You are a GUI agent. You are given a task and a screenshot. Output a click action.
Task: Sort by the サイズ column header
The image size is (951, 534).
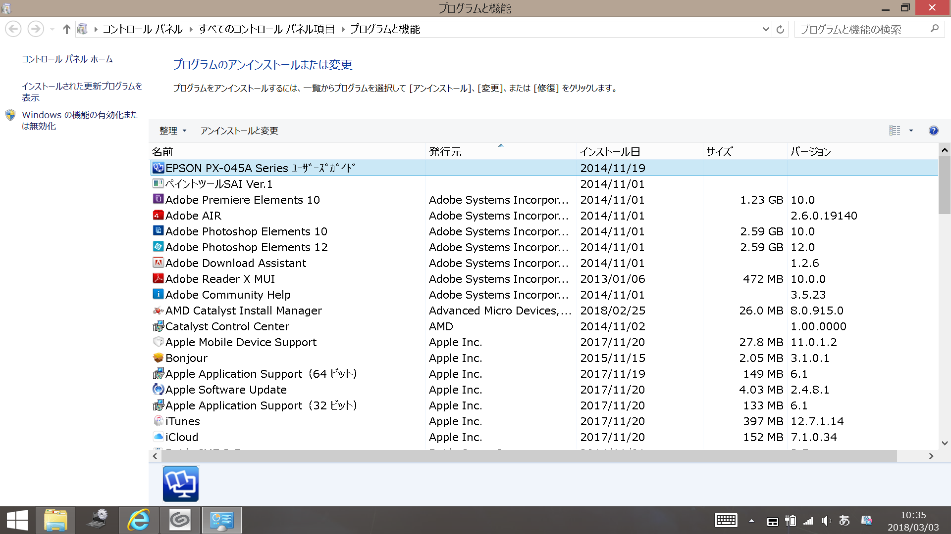coord(719,152)
